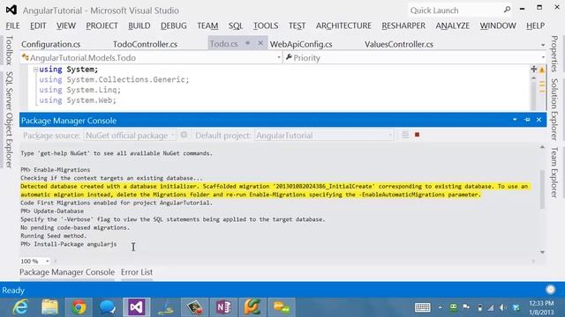This screenshot has height=317, width=565.
Task: Open the Toolbox side panel
Action: tap(9, 50)
